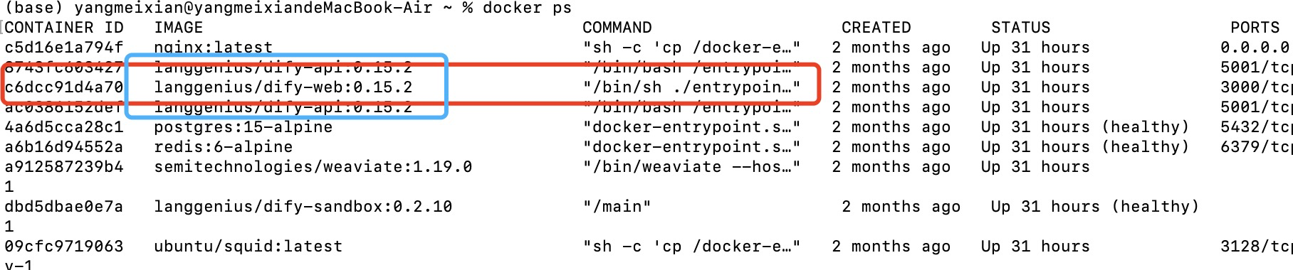Click the docker ps command in prompt

point(528,8)
